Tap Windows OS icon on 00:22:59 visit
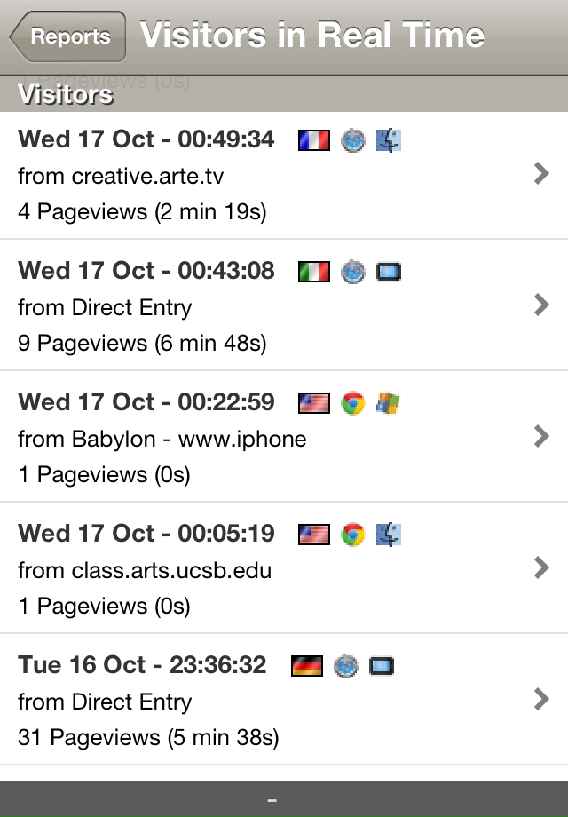This screenshot has width=568, height=817. pyautogui.click(x=389, y=403)
